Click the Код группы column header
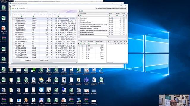 point(16,14)
